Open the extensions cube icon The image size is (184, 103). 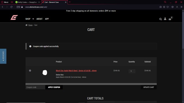[172, 7]
